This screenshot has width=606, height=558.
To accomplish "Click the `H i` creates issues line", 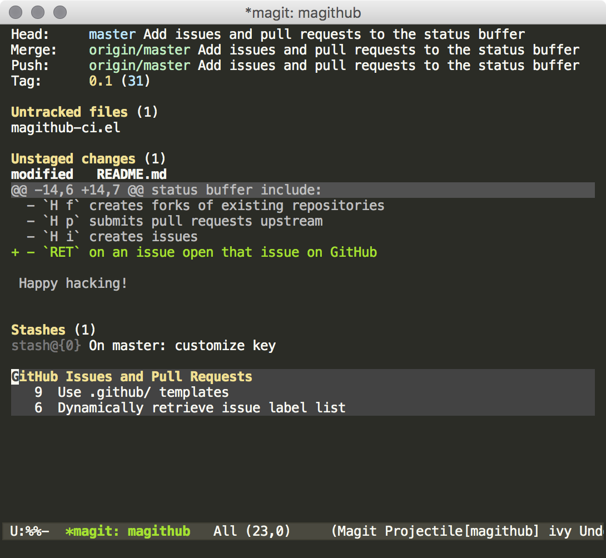I will coord(112,237).
